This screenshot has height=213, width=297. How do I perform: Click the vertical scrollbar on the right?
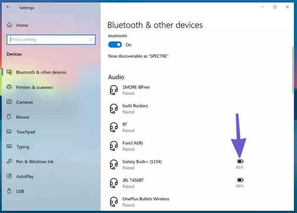(x=293, y=70)
